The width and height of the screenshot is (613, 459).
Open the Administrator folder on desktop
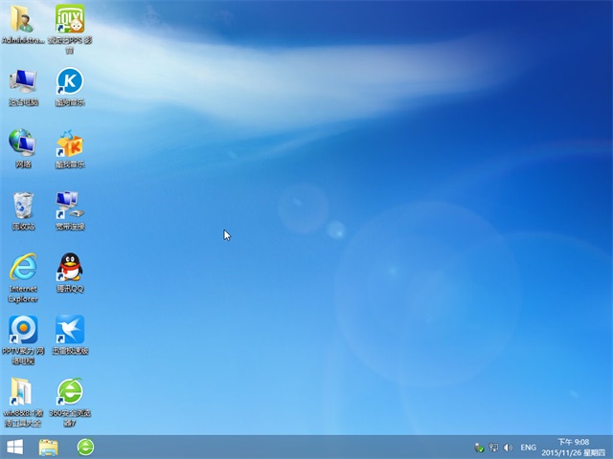[x=21, y=20]
